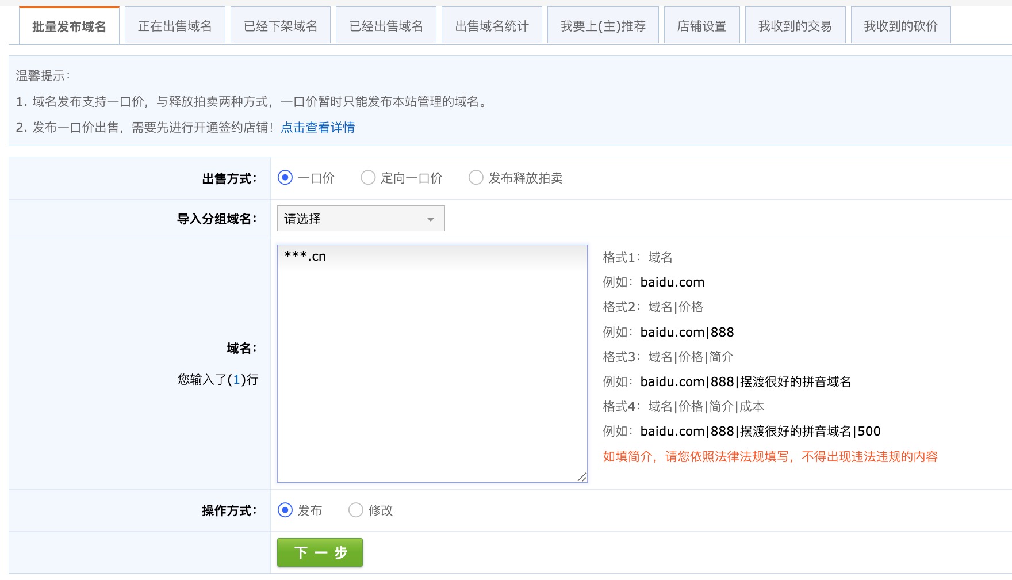Click the 下一步 green button
This screenshot has height=580, width=1012.
coord(320,552)
